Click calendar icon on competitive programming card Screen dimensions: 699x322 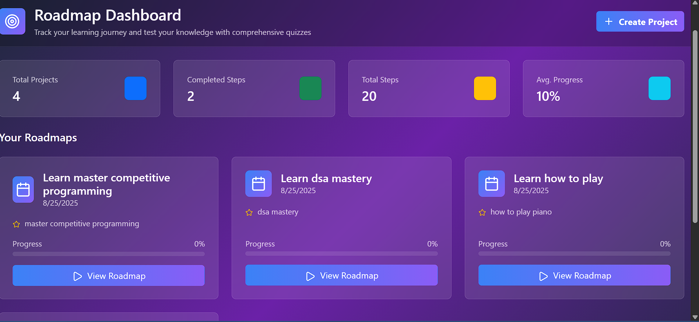pyautogui.click(x=23, y=190)
